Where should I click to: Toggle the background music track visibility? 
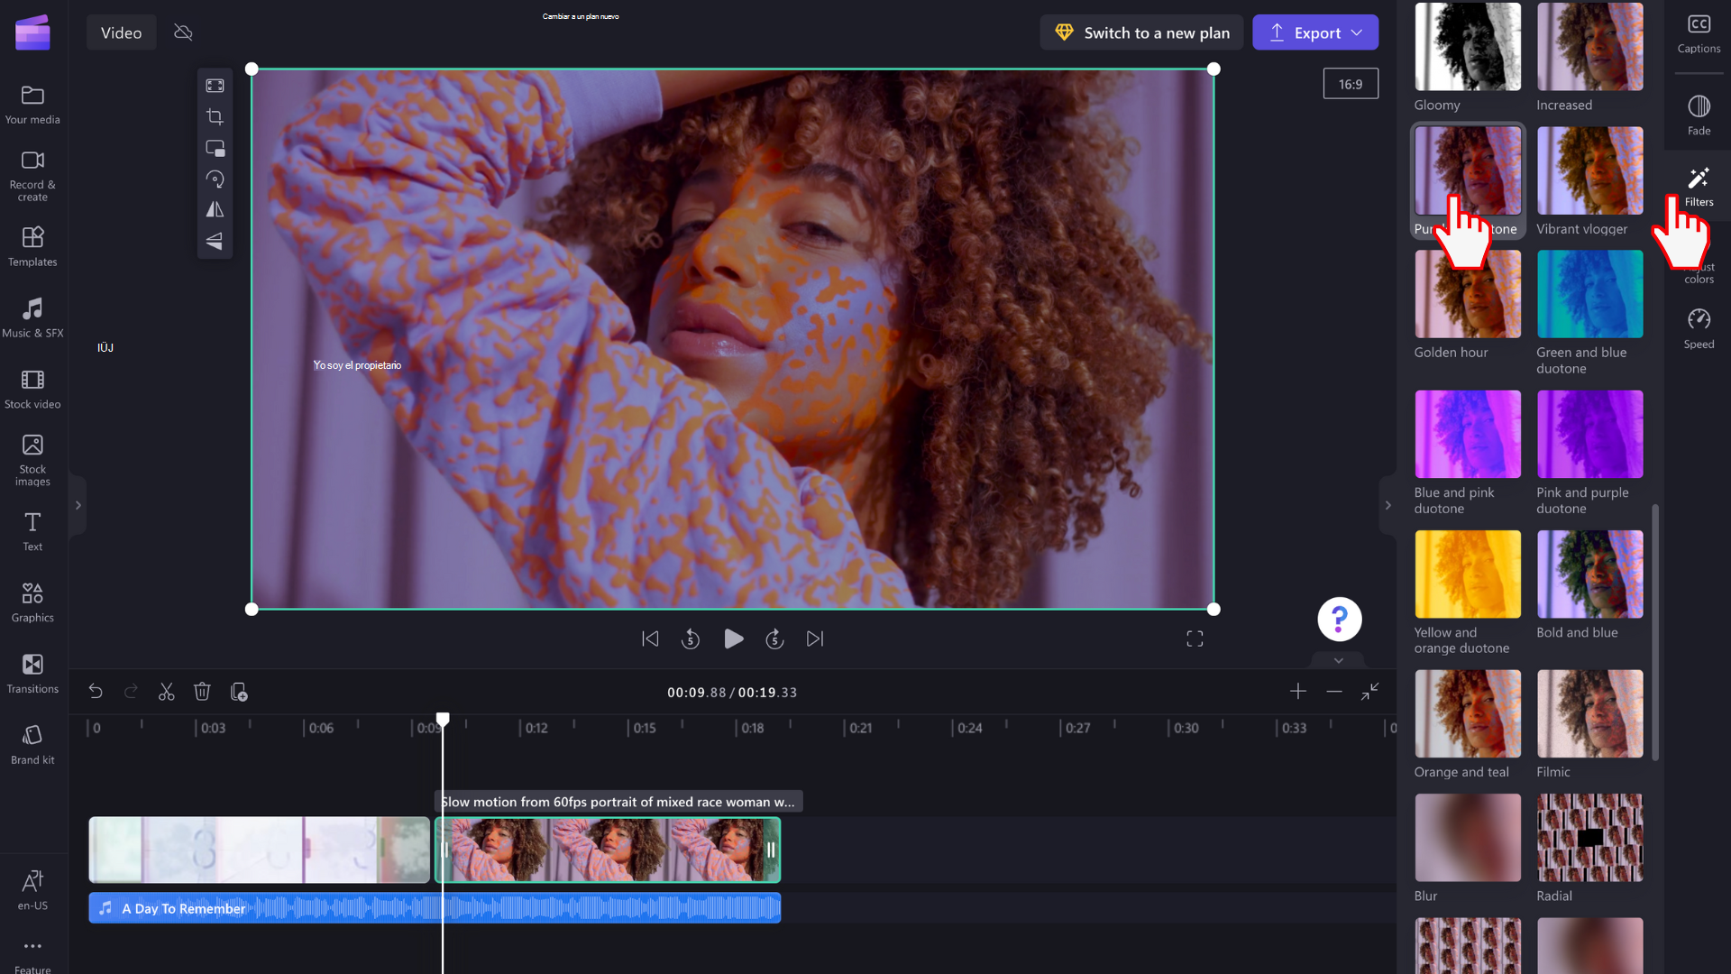click(x=107, y=907)
